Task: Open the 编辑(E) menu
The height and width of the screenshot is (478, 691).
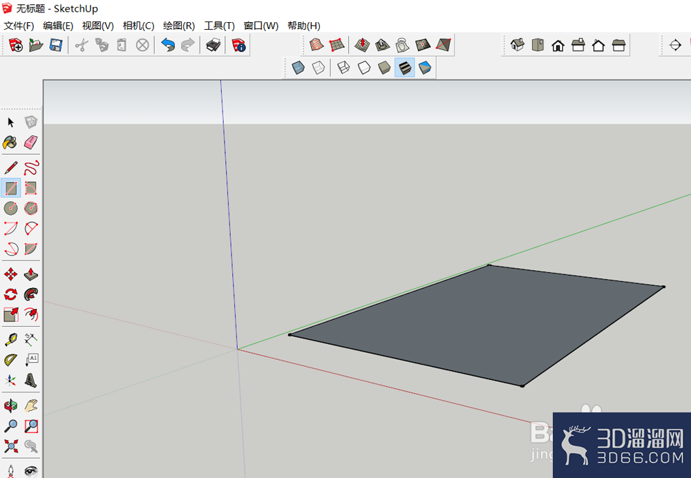Action: [58, 26]
